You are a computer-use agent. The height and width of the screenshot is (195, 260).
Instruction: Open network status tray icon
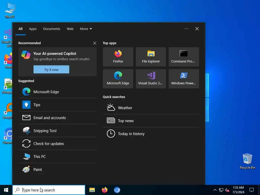click(x=221, y=190)
